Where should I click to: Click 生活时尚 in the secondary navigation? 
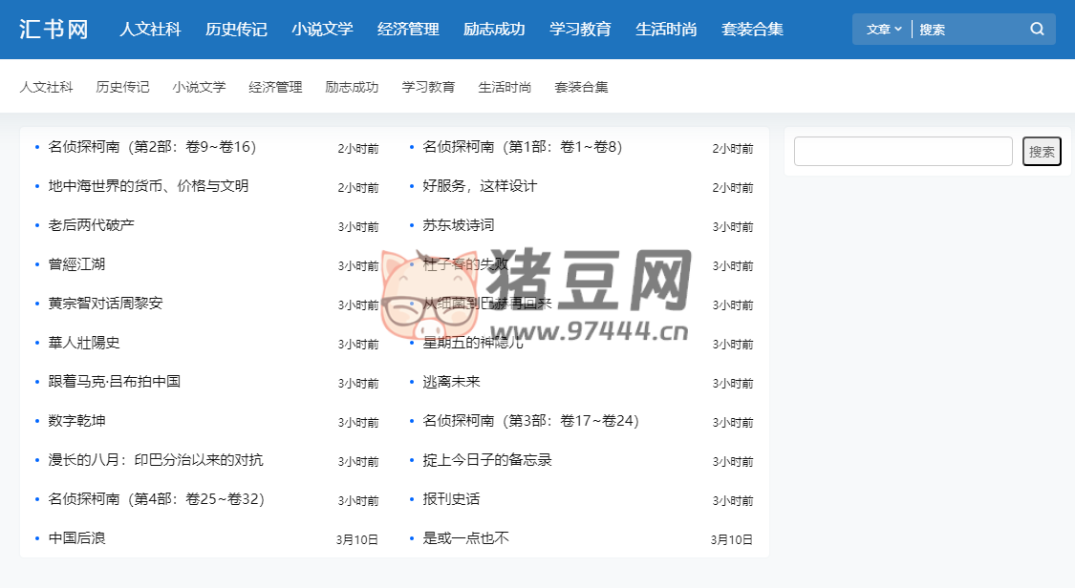point(504,86)
